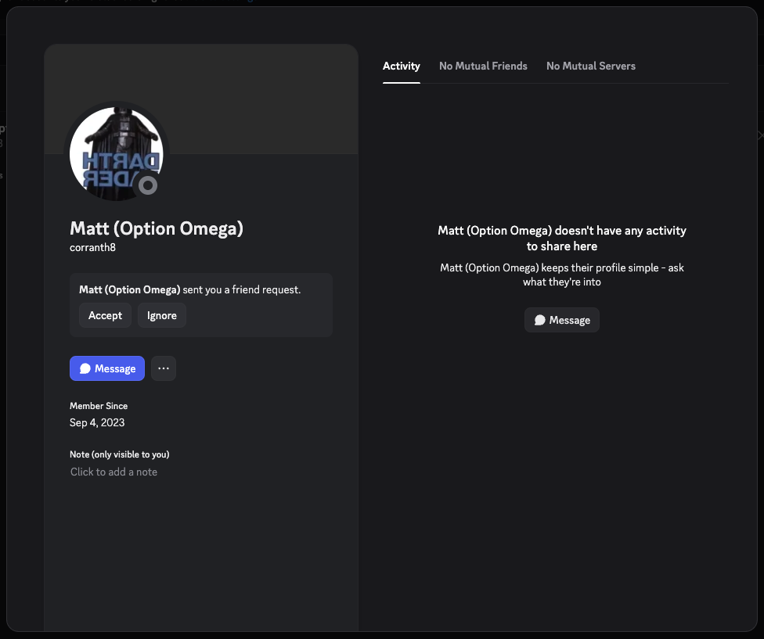Viewport: 764px width, 639px height.
Task: Switch to the Activity tab
Action: [402, 66]
